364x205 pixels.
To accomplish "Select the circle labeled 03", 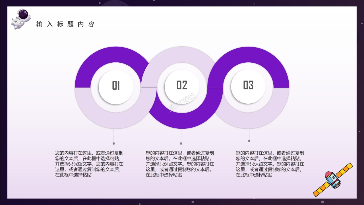I will pos(248,86).
